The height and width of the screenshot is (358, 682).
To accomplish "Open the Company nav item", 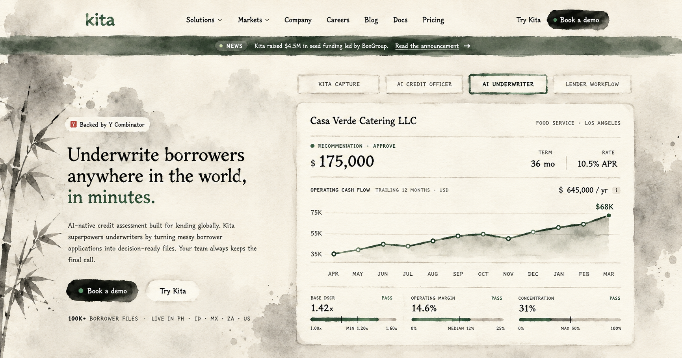I will tap(298, 20).
